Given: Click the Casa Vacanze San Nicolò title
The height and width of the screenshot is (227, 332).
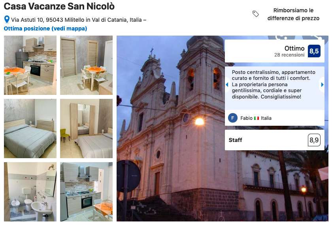Looking at the screenshot, I should 59,6.
